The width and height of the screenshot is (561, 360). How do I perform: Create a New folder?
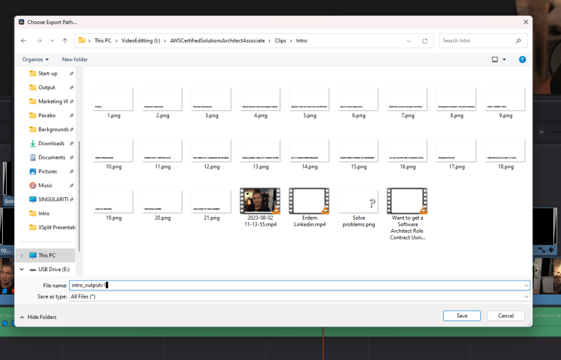click(75, 59)
